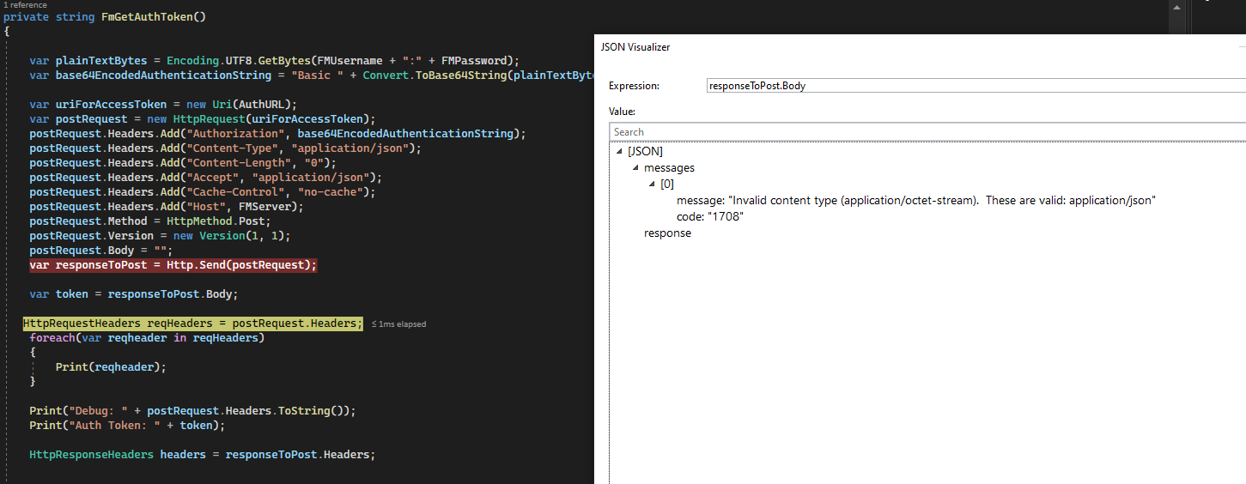Click the Print("Auth Token: " + token) line
The height and width of the screenshot is (484, 1246).
(127, 426)
